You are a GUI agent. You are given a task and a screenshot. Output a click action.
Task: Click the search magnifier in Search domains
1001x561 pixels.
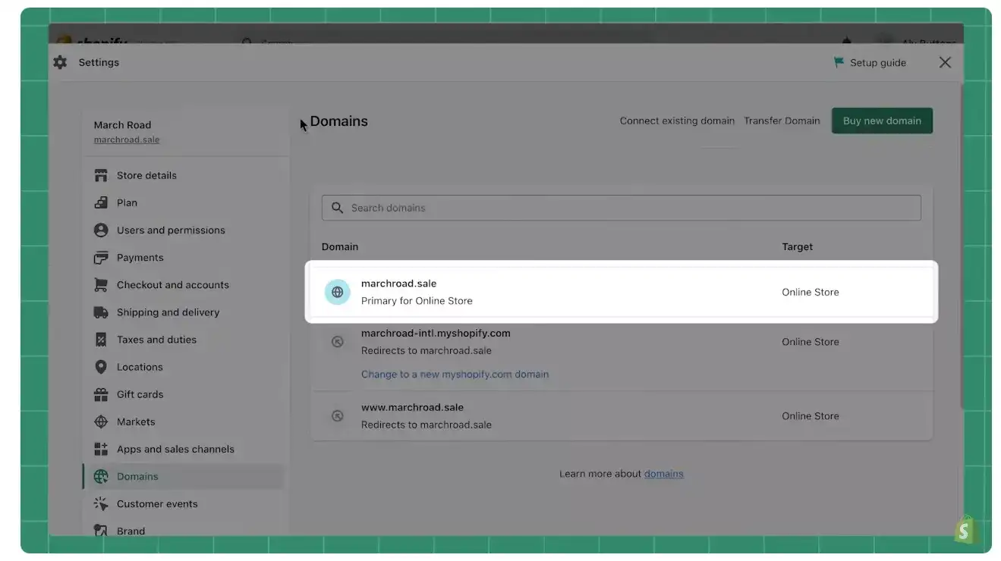pos(338,208)
